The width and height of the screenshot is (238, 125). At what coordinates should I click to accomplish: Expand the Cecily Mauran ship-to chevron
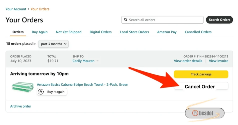[x=97, y=61]
